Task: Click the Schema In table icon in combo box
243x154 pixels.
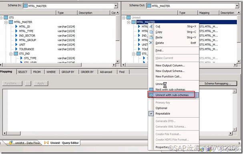Action: pos(26,6)
